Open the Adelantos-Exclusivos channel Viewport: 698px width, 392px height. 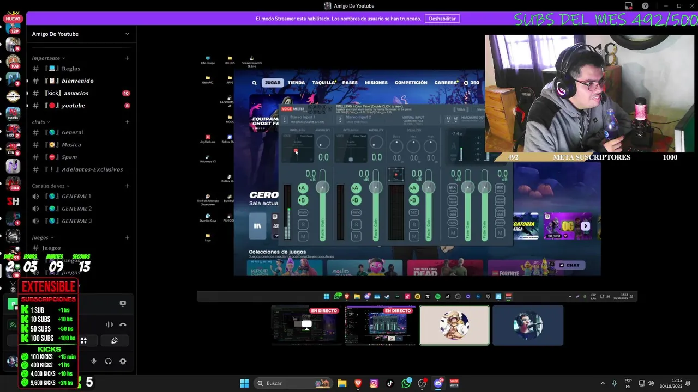click(81, 169)
